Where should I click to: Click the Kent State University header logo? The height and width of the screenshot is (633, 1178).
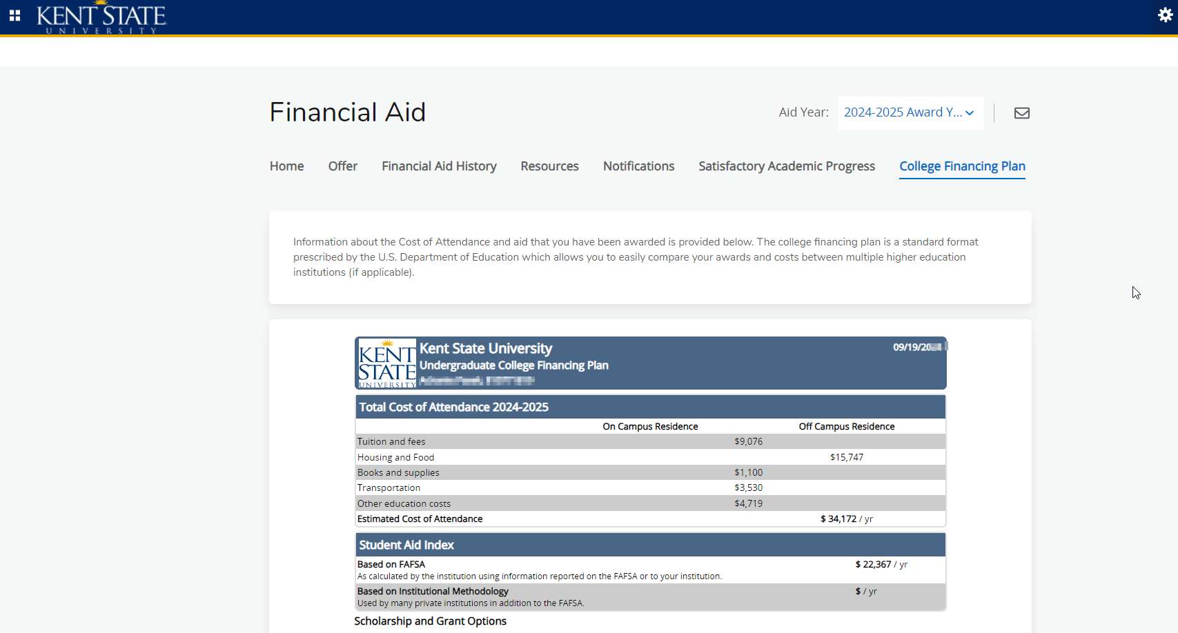click(x=101, y=17)
